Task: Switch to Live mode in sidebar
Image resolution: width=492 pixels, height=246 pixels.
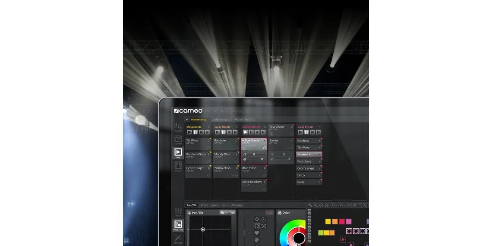Action: pos(178,153)
